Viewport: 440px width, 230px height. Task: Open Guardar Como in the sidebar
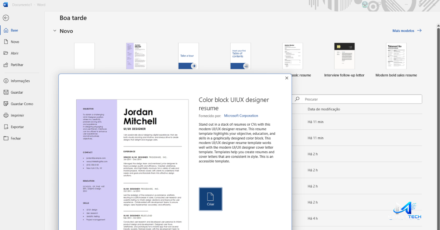[22, 104]
